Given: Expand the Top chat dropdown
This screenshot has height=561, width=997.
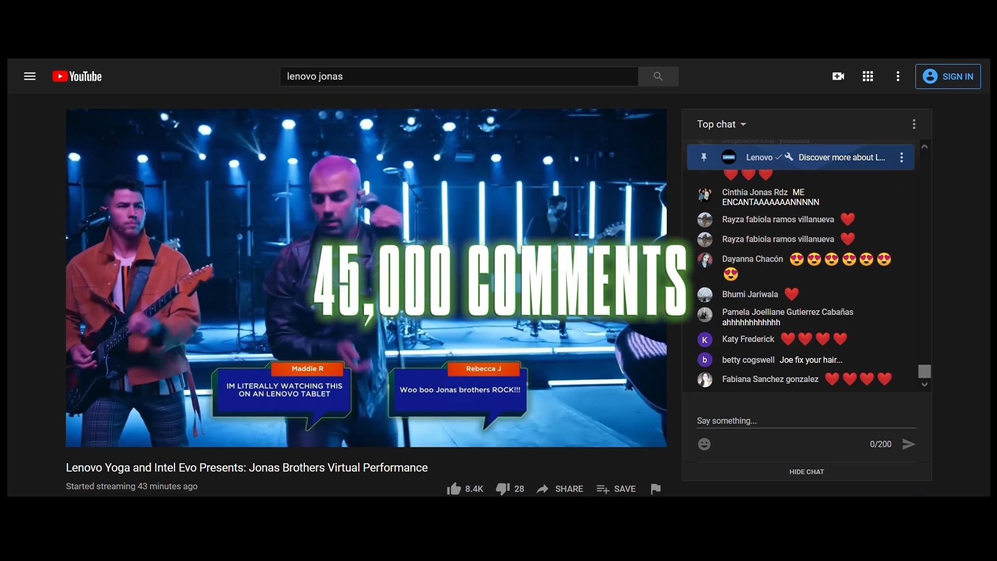Looking at the screenshot, I should pos(722,124).
